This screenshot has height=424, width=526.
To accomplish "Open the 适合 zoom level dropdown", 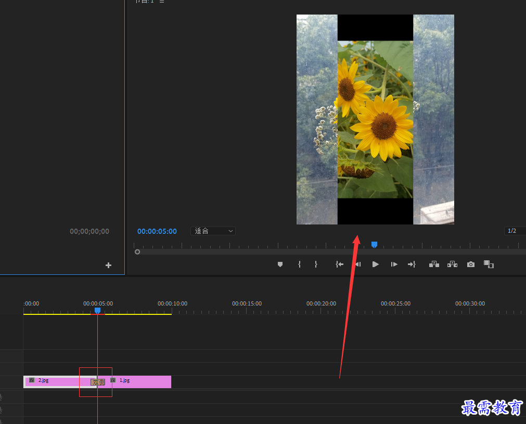I will point(213,231).
